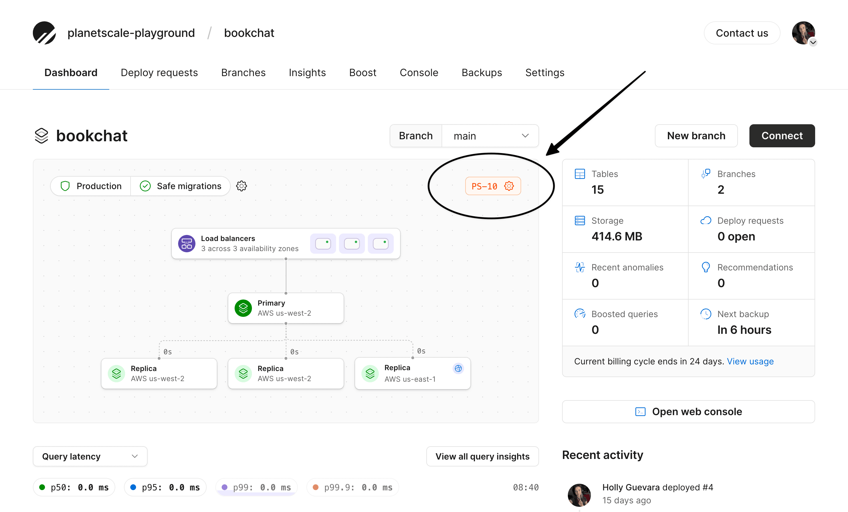
Task: Open the Insights tab
Action: [307, 73]
